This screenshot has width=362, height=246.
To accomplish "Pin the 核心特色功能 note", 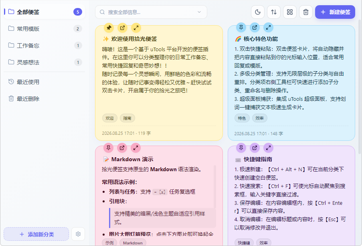I will tap(241, 28).
